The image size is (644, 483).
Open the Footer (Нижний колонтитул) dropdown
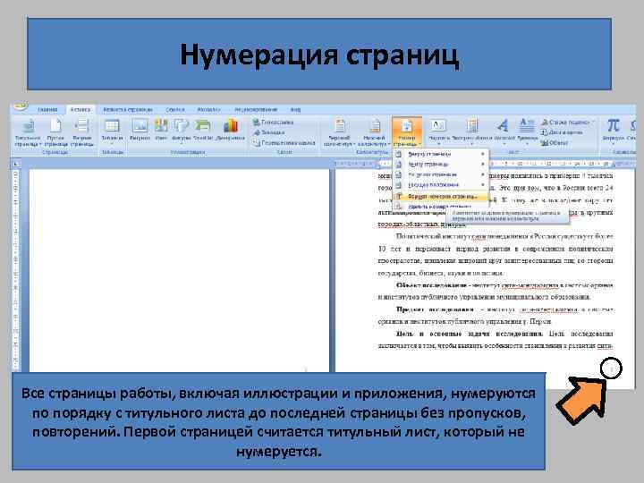(374, 132)
